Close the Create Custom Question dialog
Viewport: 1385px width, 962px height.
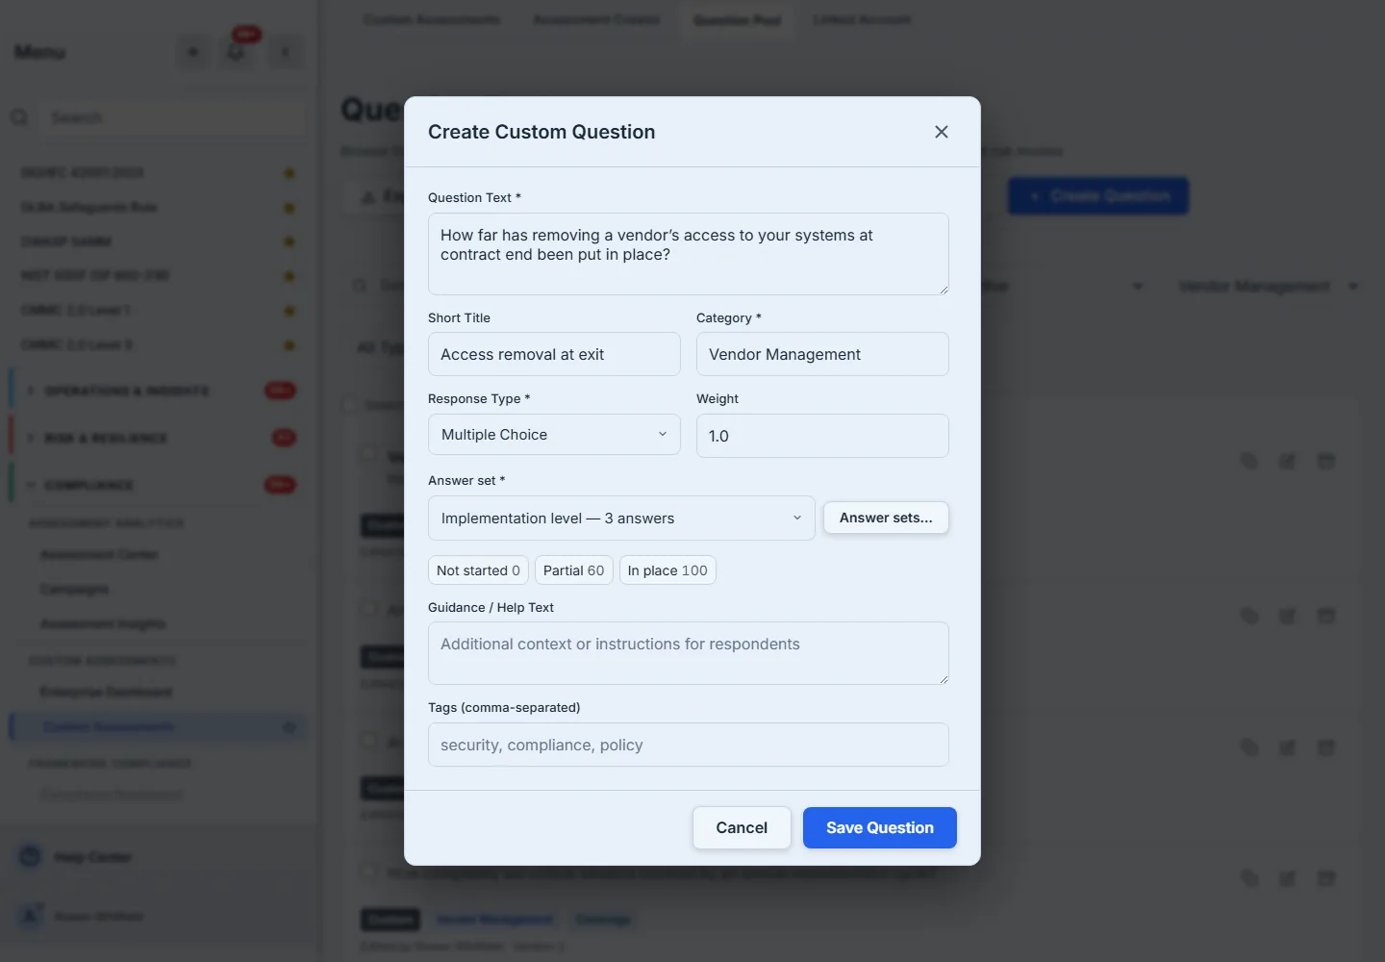tap(942, 132)
